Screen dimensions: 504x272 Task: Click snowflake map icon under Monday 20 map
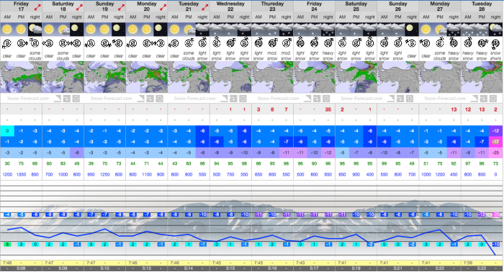coord(159,99)
